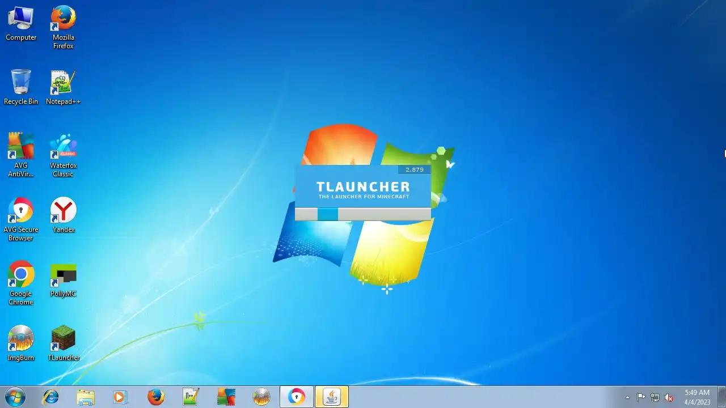Click the 2.879 version label on splash

(x=415, y=169)
